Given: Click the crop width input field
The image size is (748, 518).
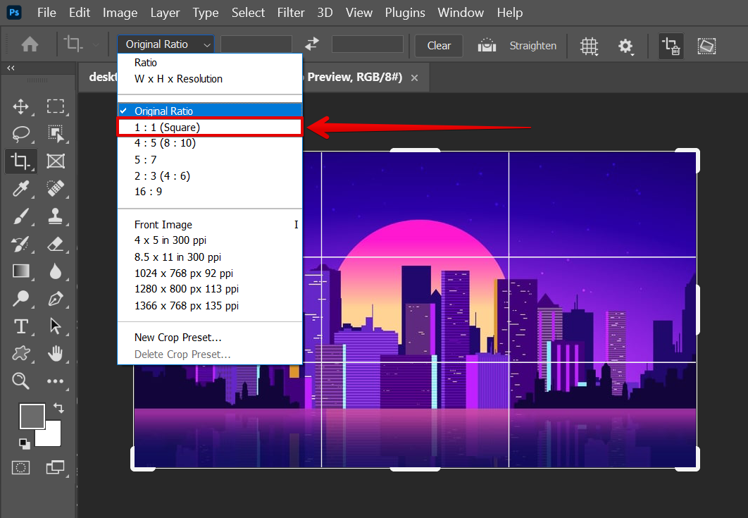Looking at the screenshot, I should pyautogui.click(x=256, y=44).
